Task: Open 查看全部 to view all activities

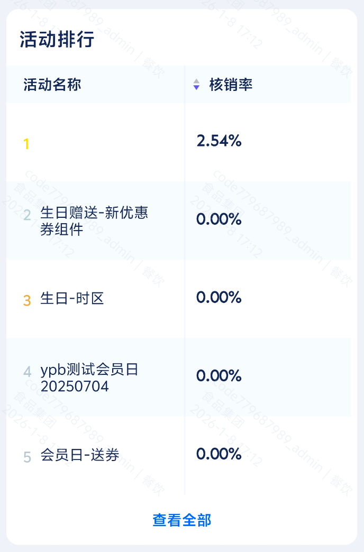Action: [x=182, y=520]
